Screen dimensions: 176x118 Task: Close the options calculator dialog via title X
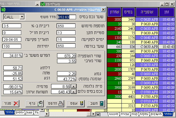(x=103, y=10)
